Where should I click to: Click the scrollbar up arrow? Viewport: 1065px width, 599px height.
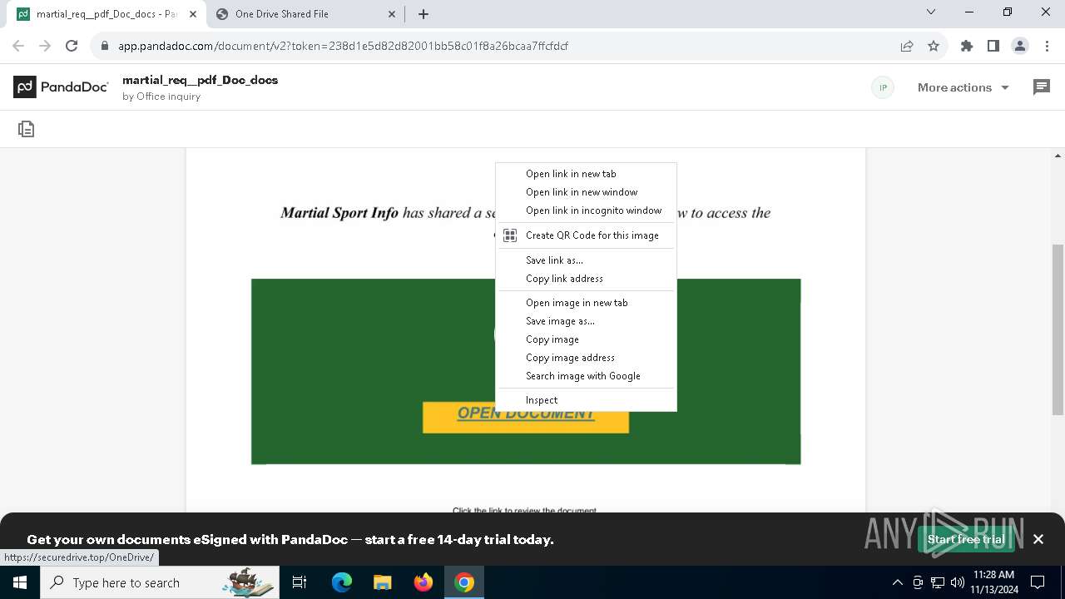point(1058,156)
